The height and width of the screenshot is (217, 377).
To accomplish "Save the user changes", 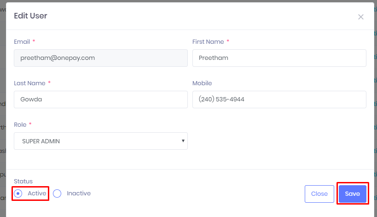I will pyautogui.click(x=352, y=194).
